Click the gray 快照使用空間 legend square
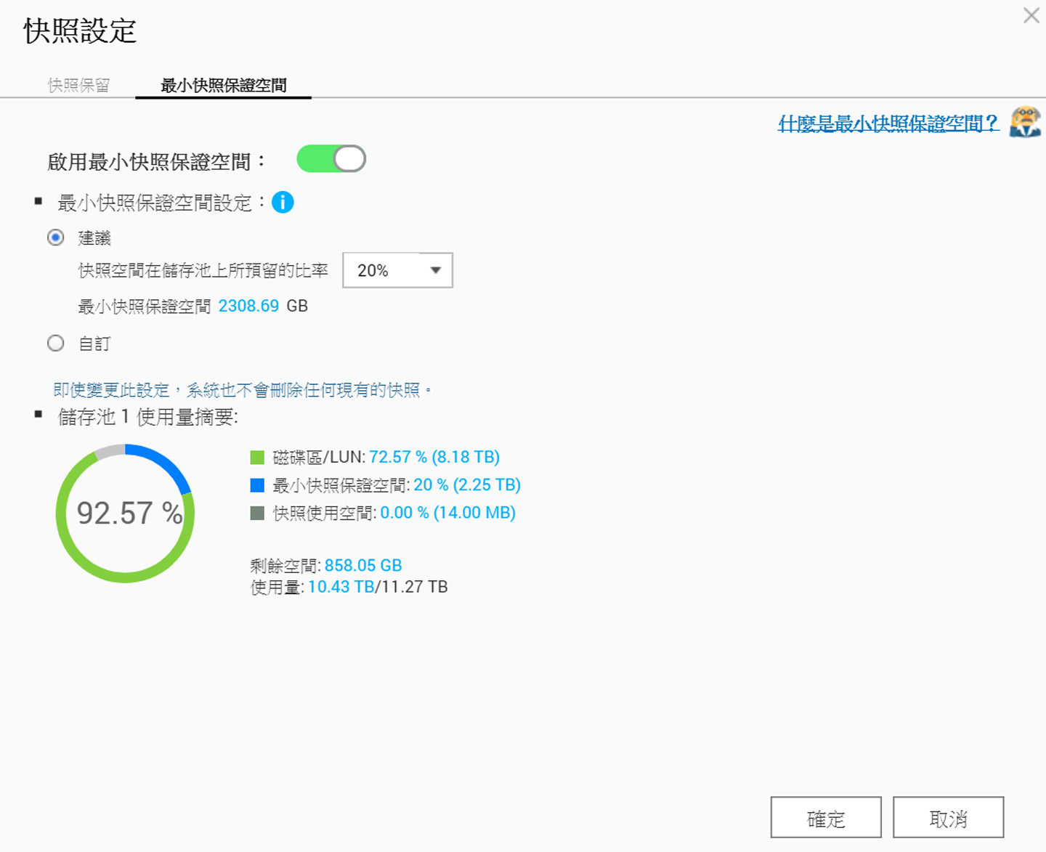The width and height of the screenshot is (1046, 852). click(x=256, y=513)
